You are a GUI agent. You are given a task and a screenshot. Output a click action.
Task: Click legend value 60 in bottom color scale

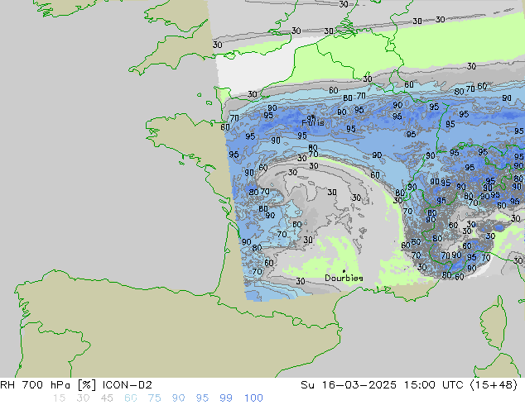click(131, 398)
